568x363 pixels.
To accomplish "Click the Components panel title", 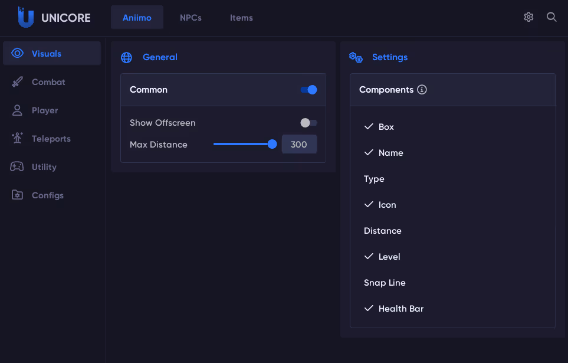I will [386, 90].
